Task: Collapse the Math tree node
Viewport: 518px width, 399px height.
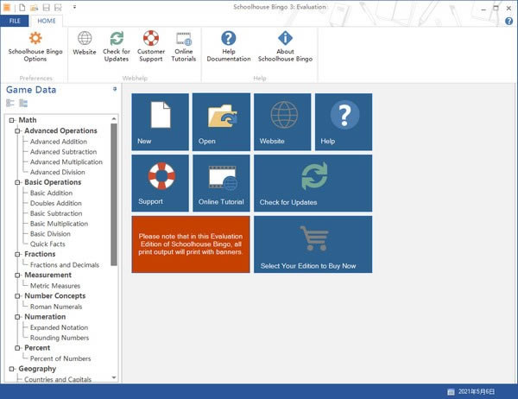Action: (12, 121)
